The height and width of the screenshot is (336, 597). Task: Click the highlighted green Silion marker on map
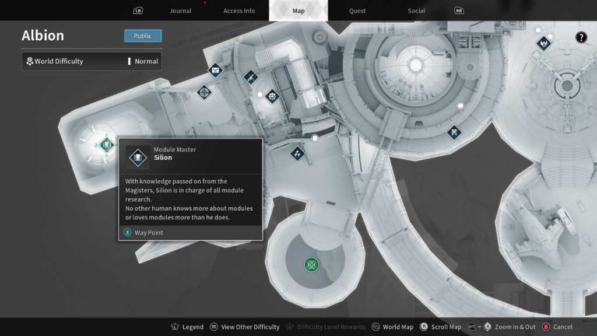point(106,144)
